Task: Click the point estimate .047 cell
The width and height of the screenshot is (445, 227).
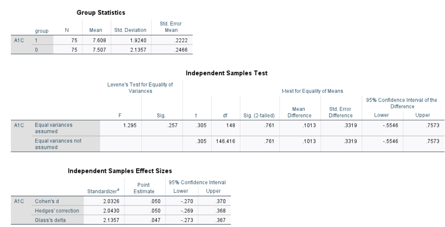Action: click(x=155, y=220)
